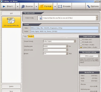This screenshot has width=101, height=92.
Task: Open the Source stage
Action: (x=27, y=6)
